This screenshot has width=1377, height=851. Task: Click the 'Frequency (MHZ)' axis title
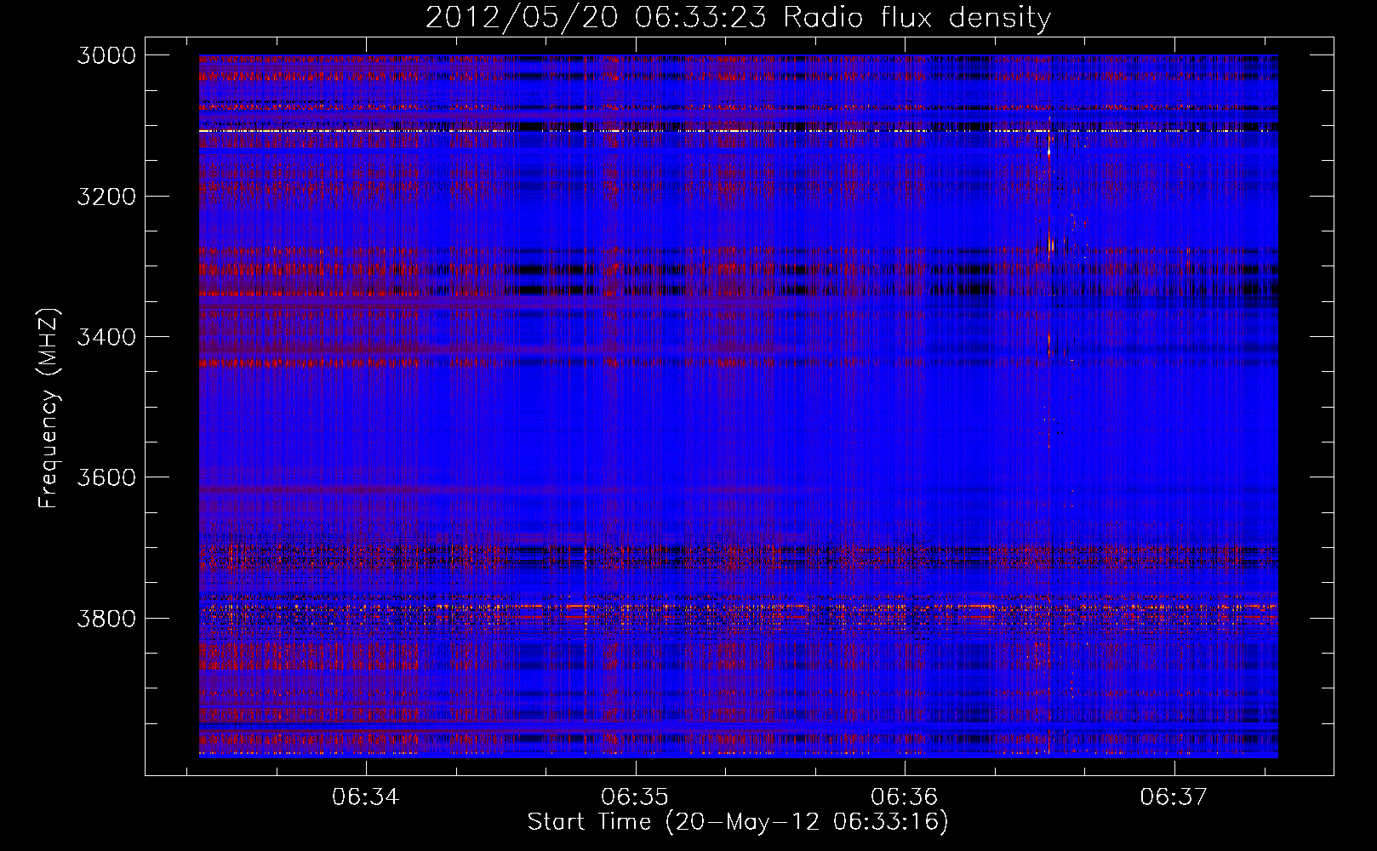tap(49, 408)
